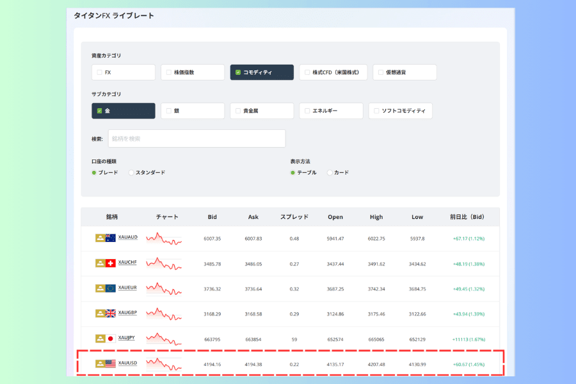Click the 銘柄 column header

(x=112, y=217)
